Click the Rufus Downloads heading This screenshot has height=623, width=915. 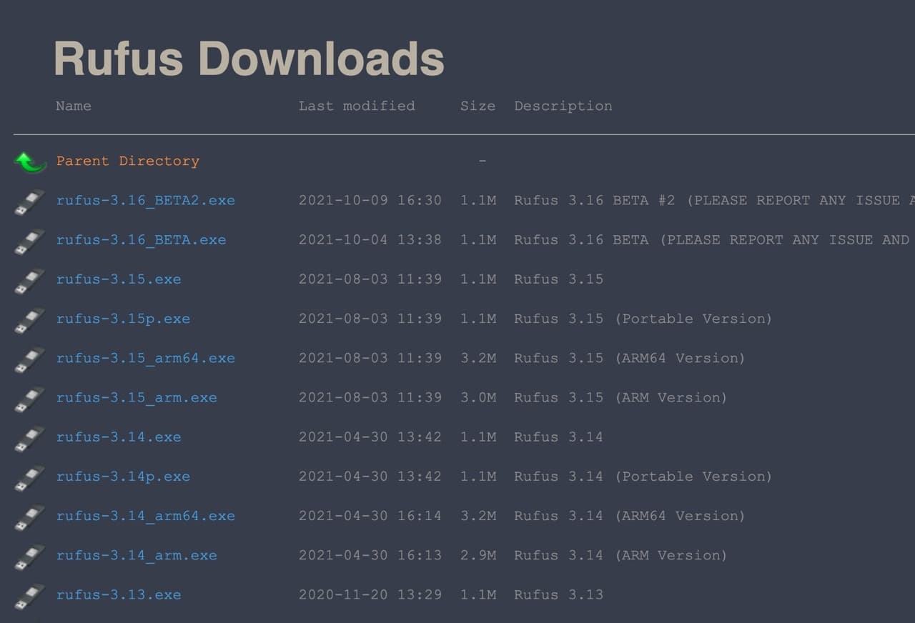pos(249,58)
